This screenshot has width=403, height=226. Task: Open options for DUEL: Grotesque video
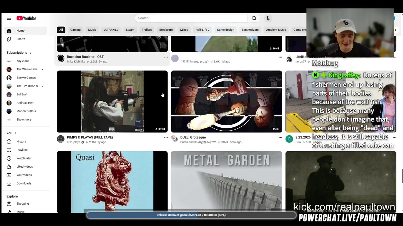pos(280,137)
